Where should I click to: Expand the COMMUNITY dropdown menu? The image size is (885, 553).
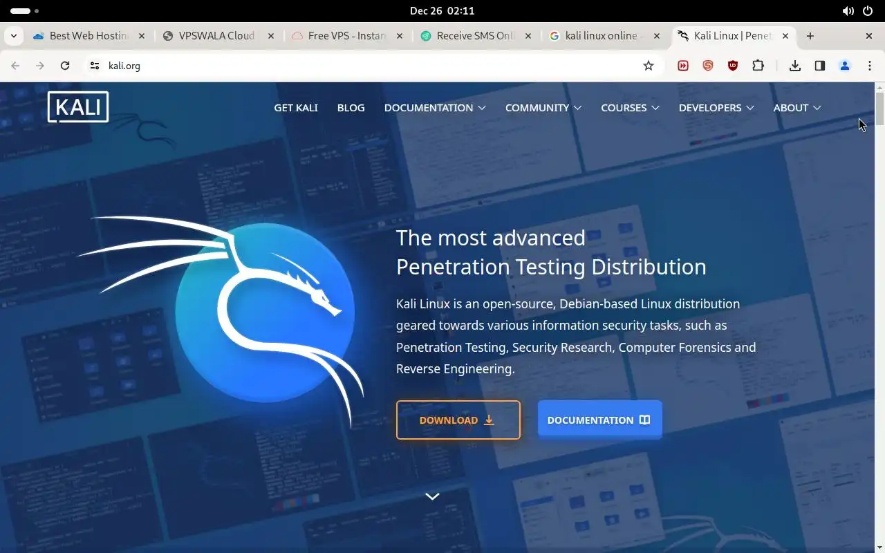[543, 108]
